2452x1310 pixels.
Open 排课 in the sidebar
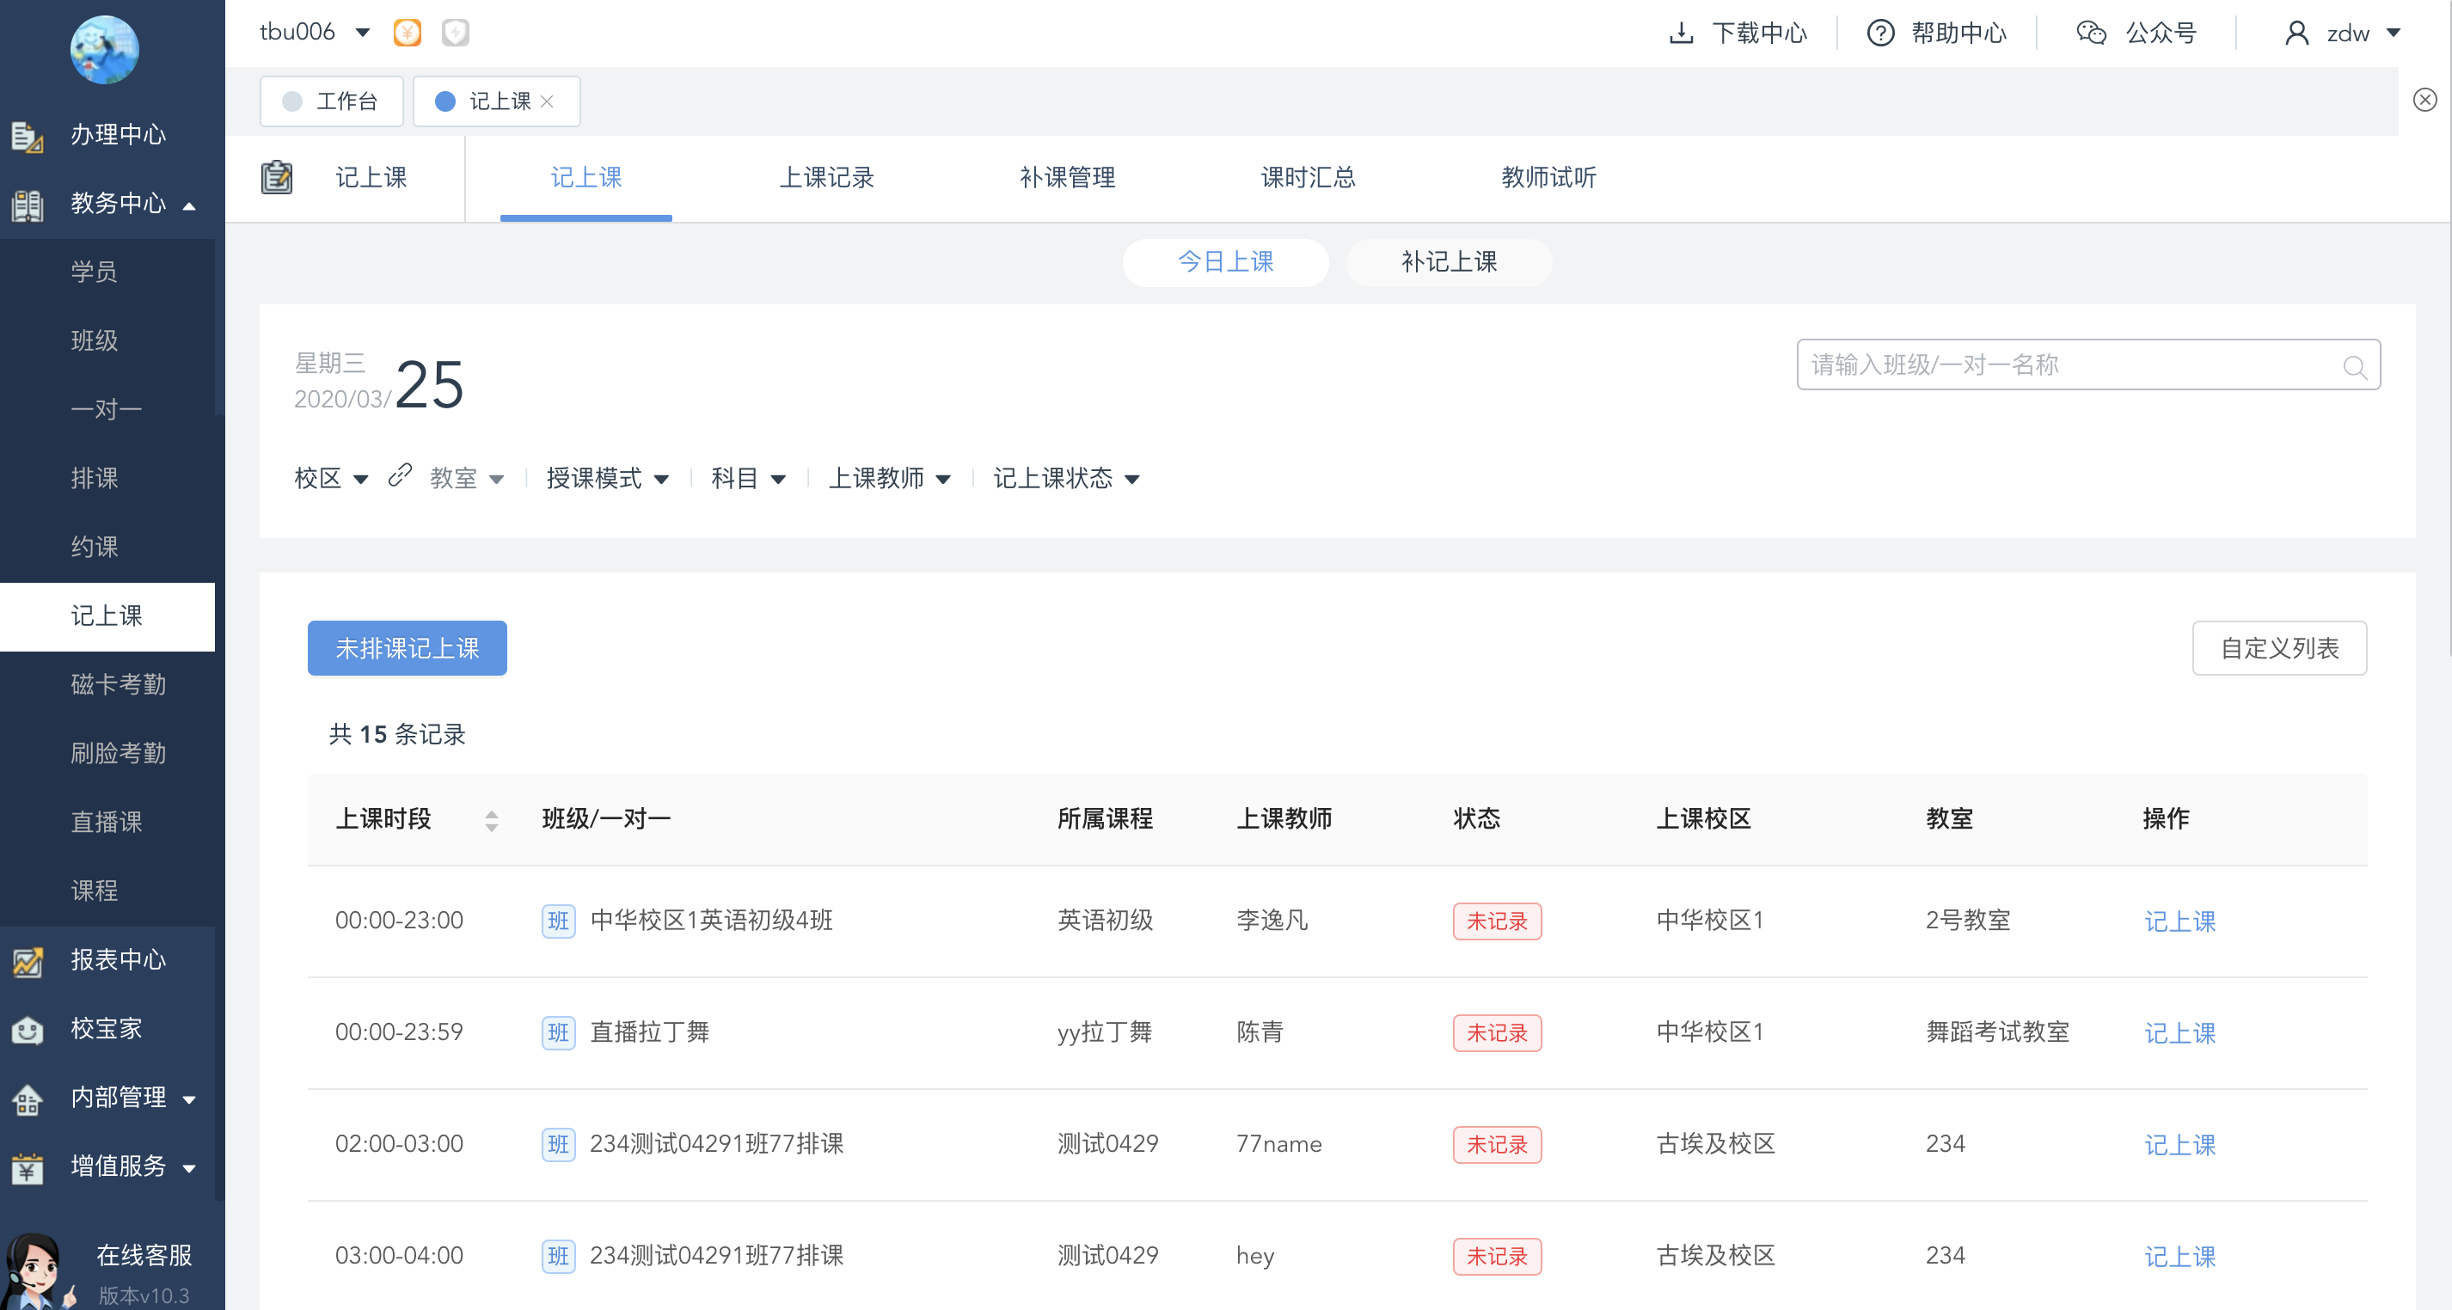[95, 479]
